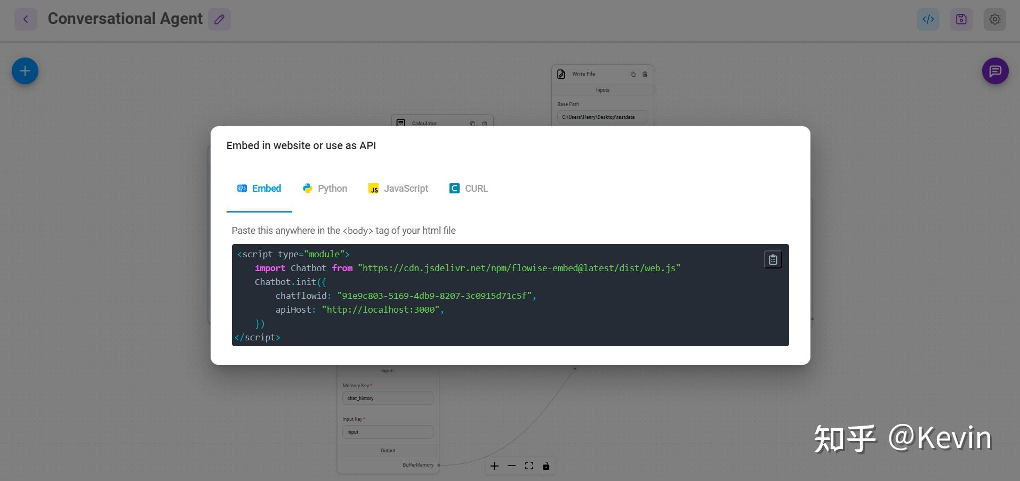Click the apiHost localhost URL in code
The height and width of the screenshot is (481, 1020).
tap(382, 309)
